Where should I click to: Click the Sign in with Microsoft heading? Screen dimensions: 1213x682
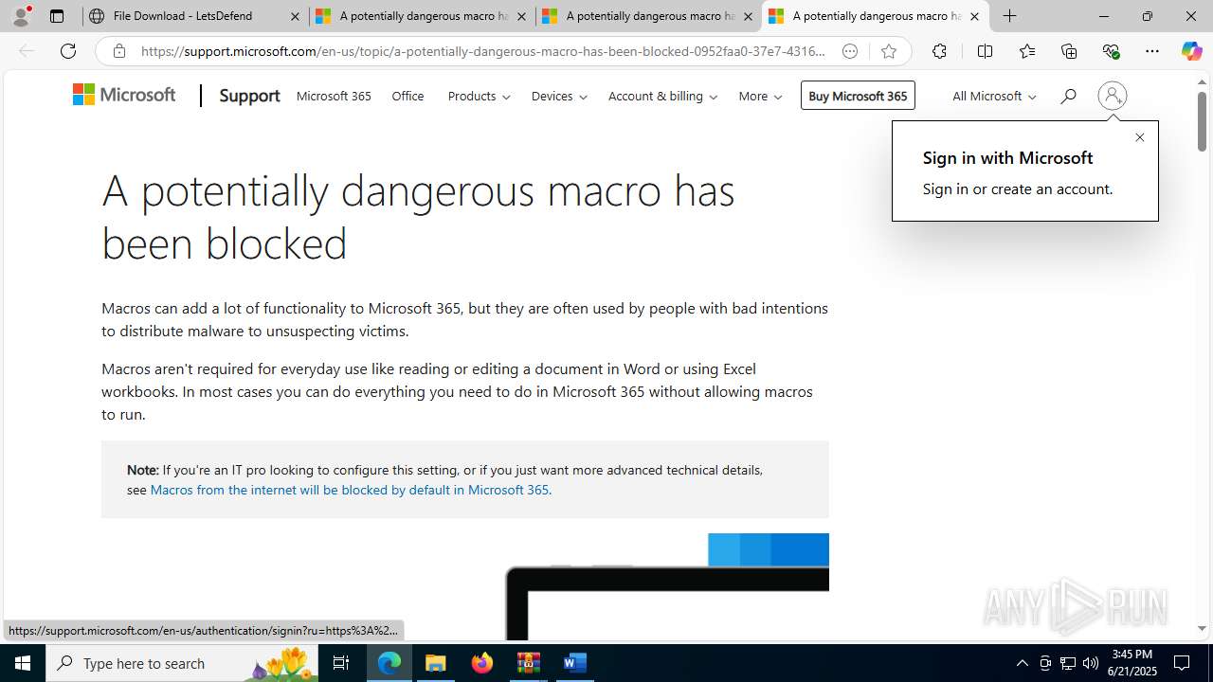[1007, 157]
